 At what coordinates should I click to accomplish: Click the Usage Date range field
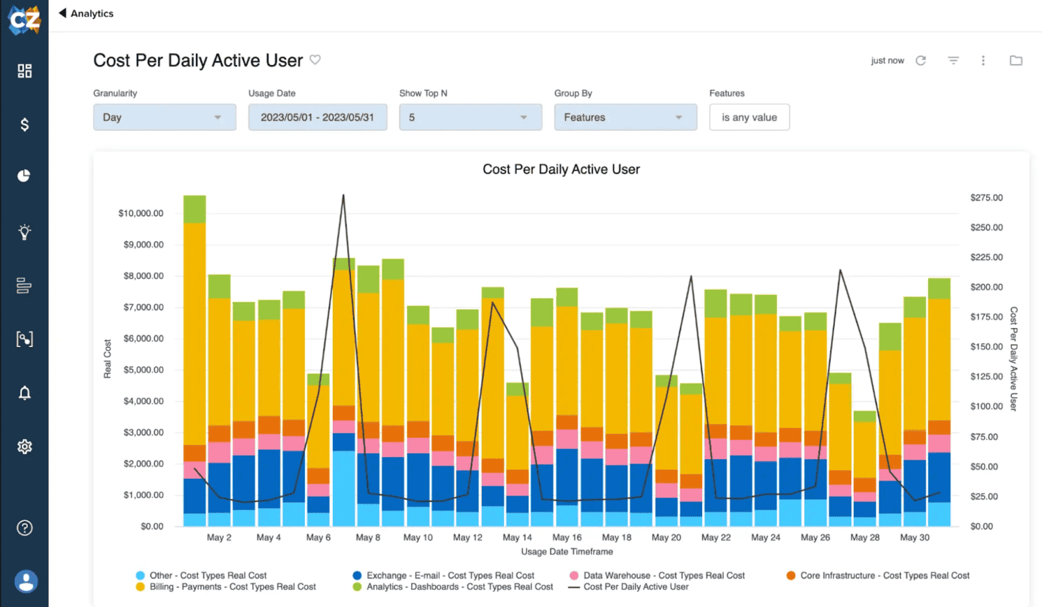tap(317, 117)
